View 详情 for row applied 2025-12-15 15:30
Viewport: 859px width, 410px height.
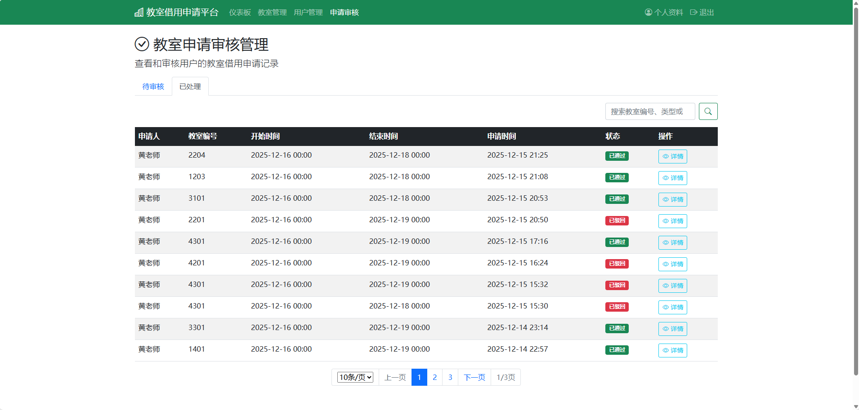pos(672,307)
